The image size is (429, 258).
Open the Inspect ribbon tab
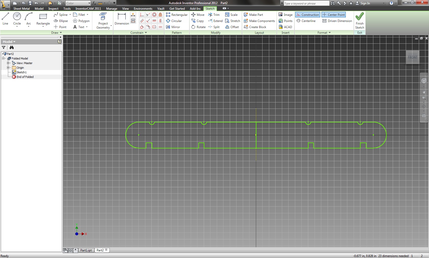coord(53,9)
